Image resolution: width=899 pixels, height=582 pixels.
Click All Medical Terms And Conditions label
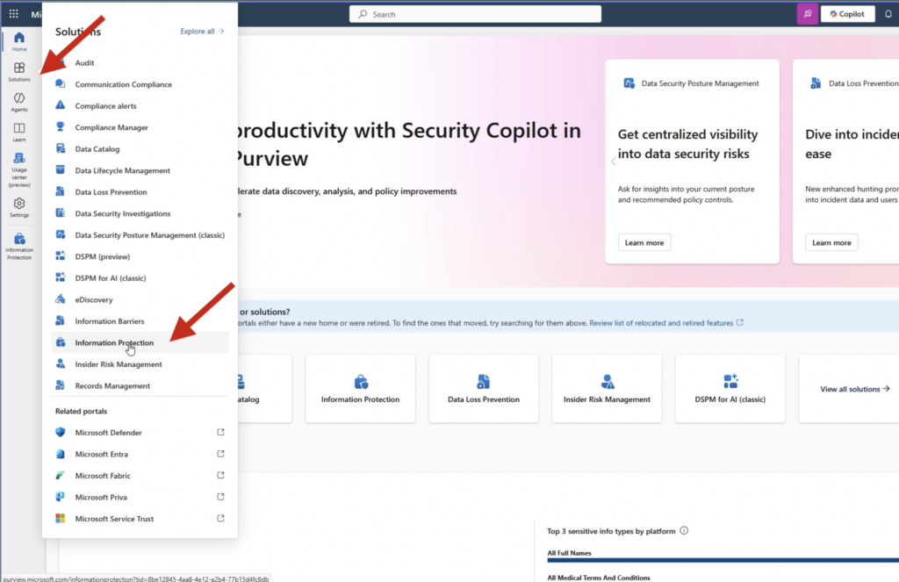pyautogui.click(x=599, y=578)
